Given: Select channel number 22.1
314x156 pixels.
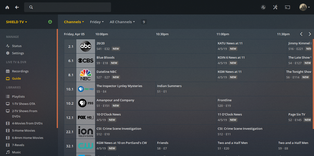Looking at the screenshot, I should tap(70, 132).
